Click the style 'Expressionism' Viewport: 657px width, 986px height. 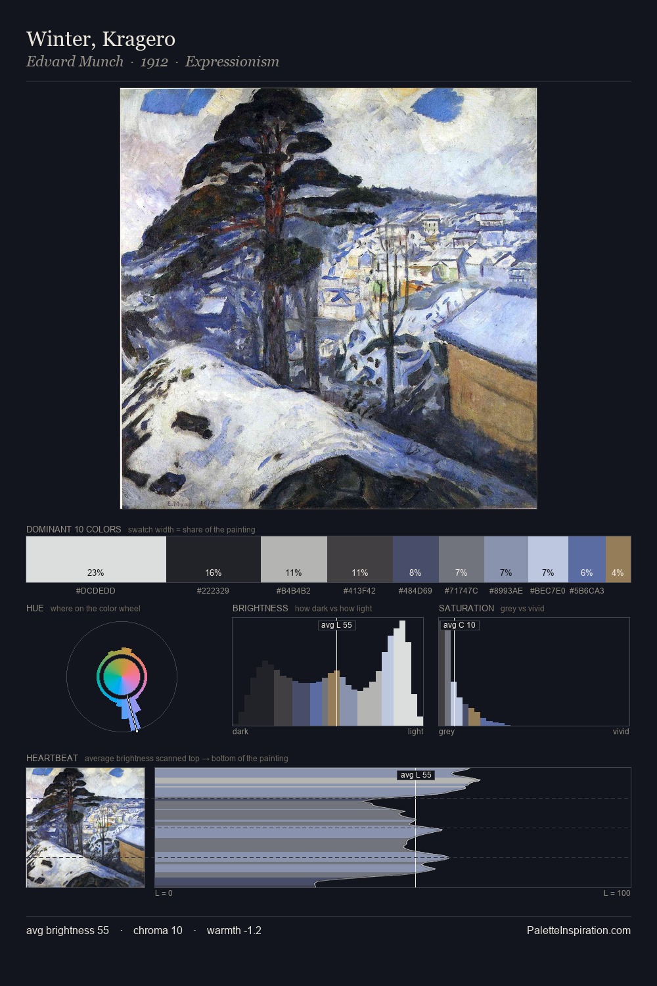232,62
